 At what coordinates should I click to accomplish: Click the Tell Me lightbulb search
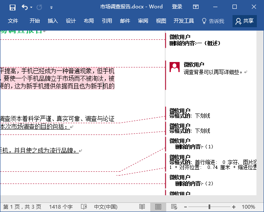(x=213, y=21)
